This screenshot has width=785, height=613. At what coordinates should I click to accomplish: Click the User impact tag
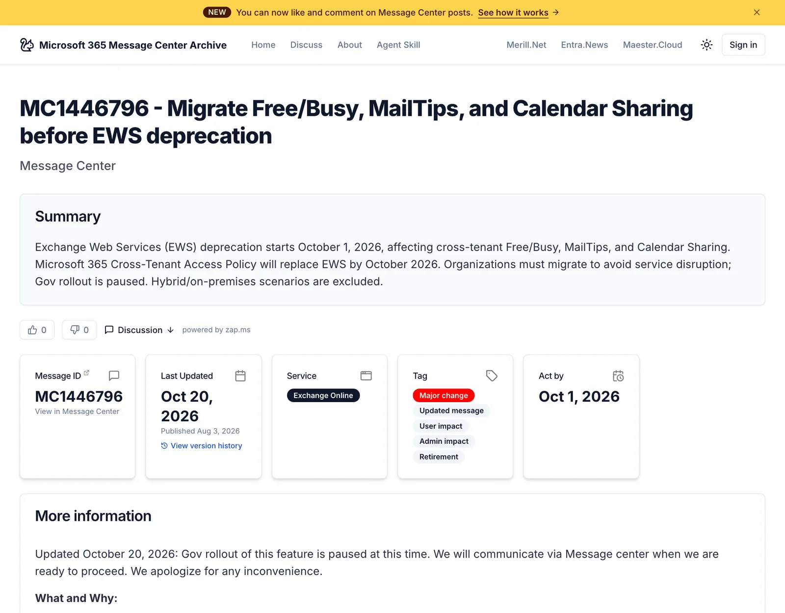[x=441, y=426]
